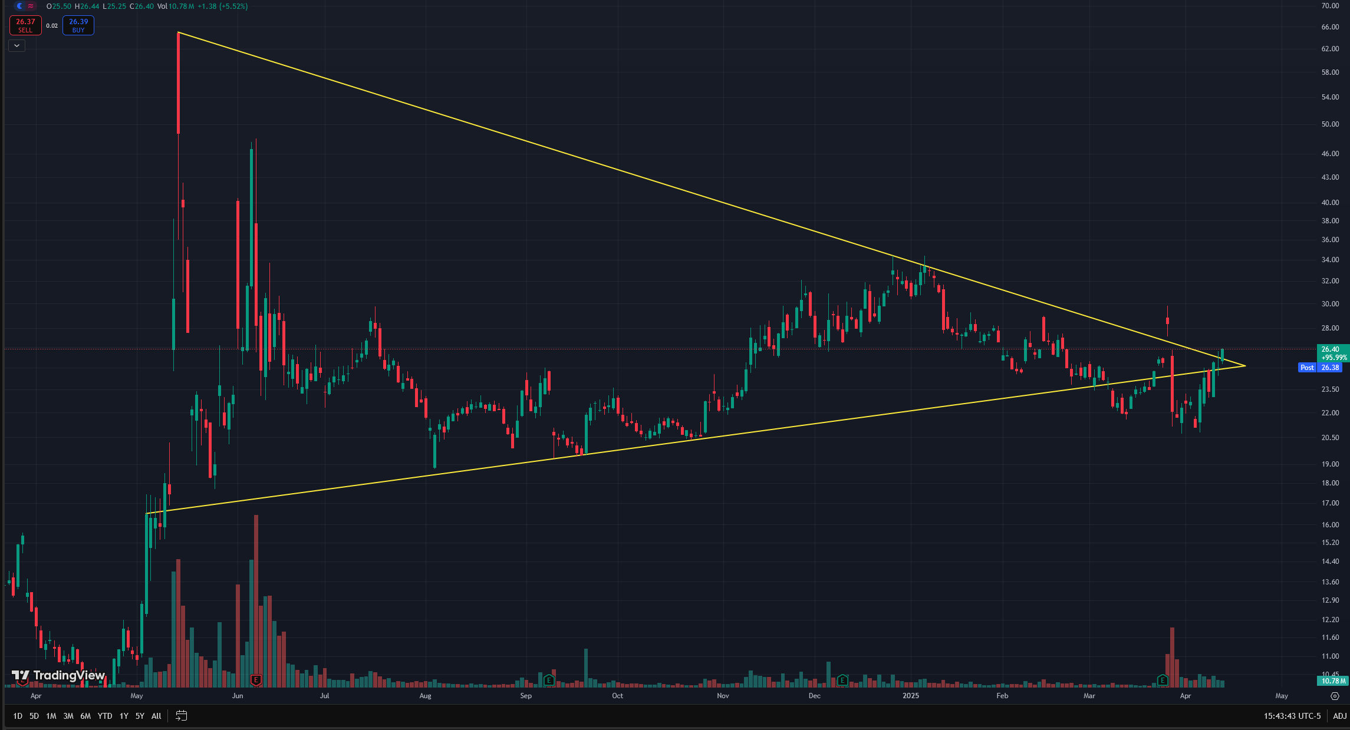Click the pink wavy data-delay icon
The image size is (1350, 730).
pos(31,6)
